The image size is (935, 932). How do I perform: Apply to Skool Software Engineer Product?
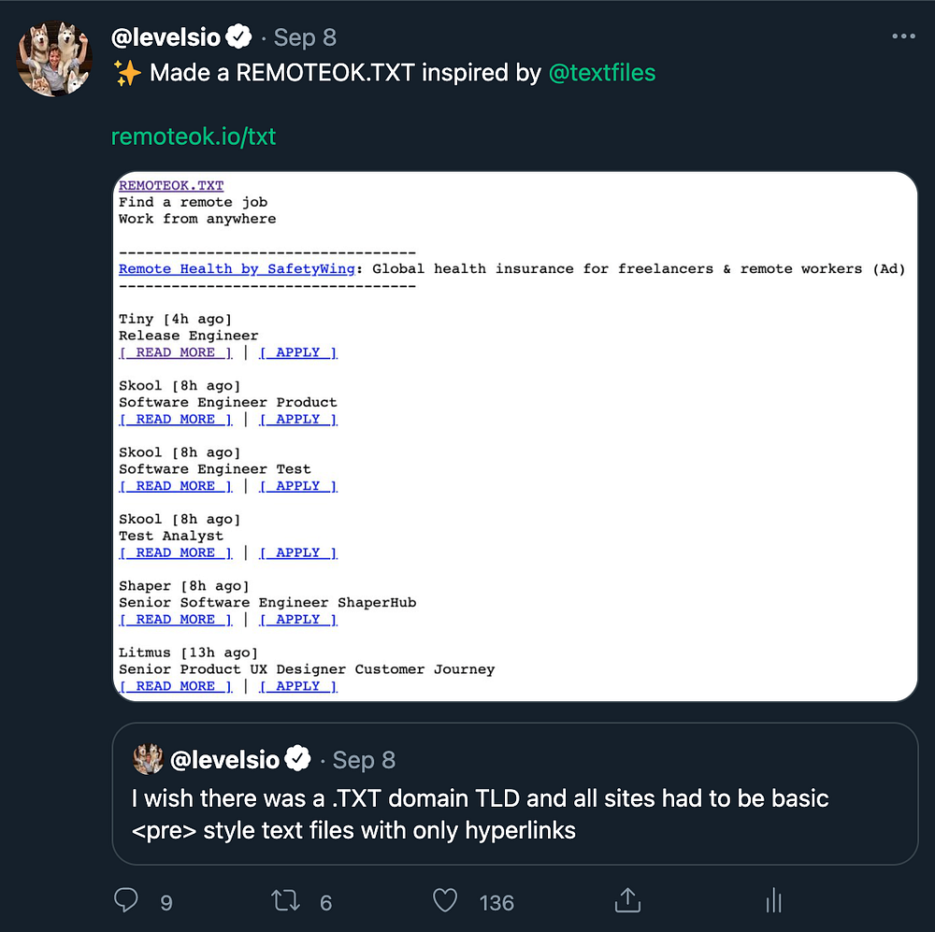298,420
